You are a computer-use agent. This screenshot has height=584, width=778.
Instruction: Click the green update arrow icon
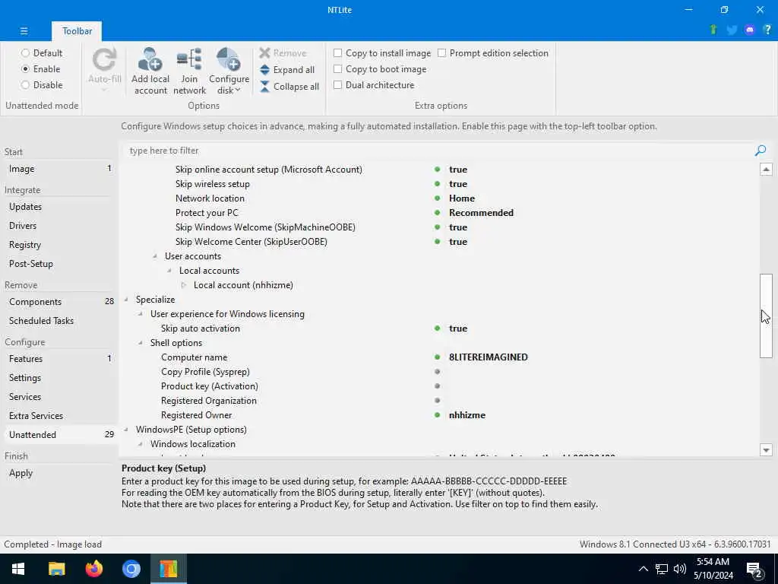[x=713, y=30]
